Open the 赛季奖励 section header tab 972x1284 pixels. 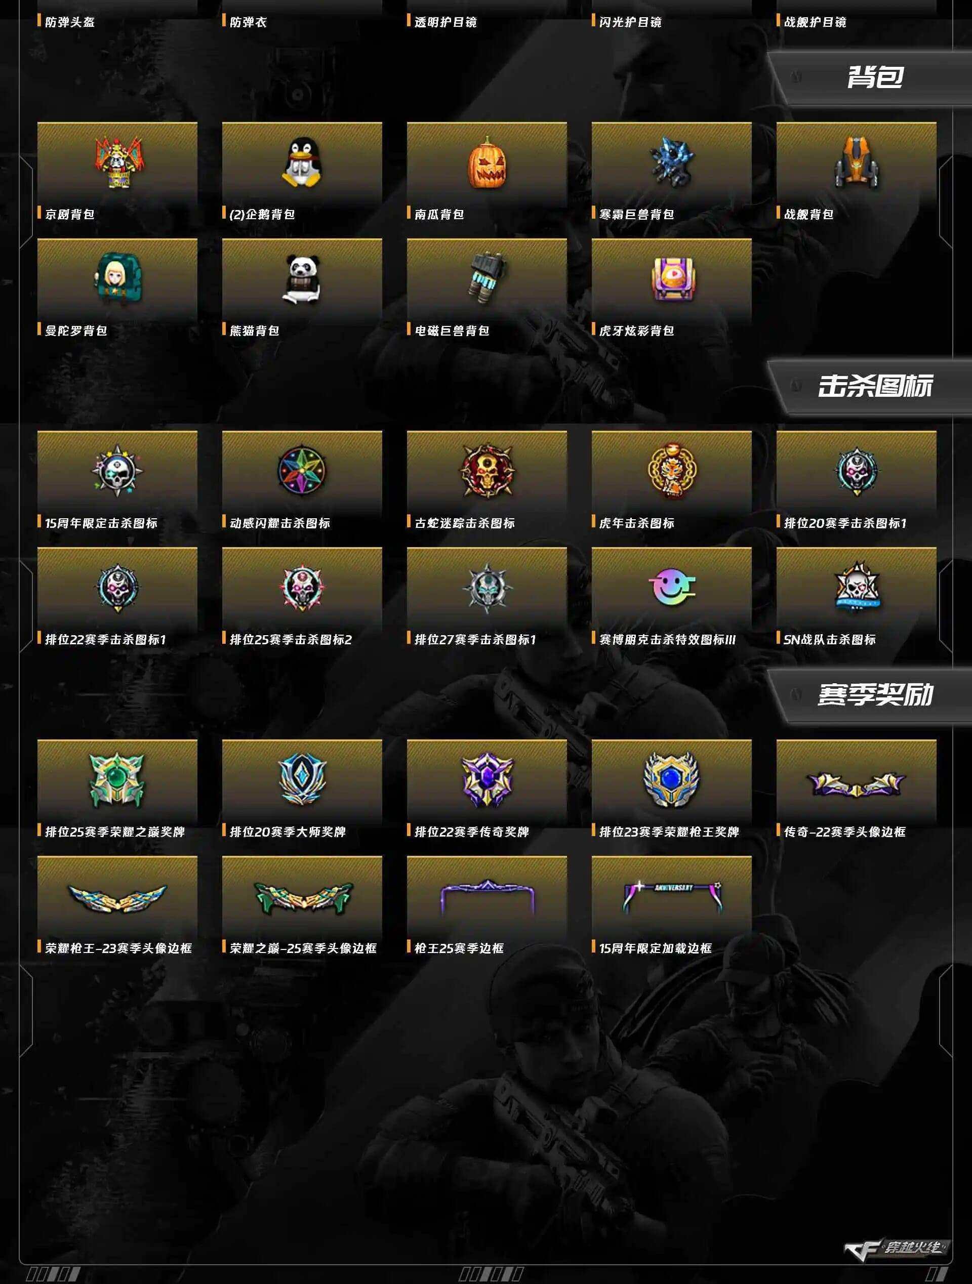(870, 695)
